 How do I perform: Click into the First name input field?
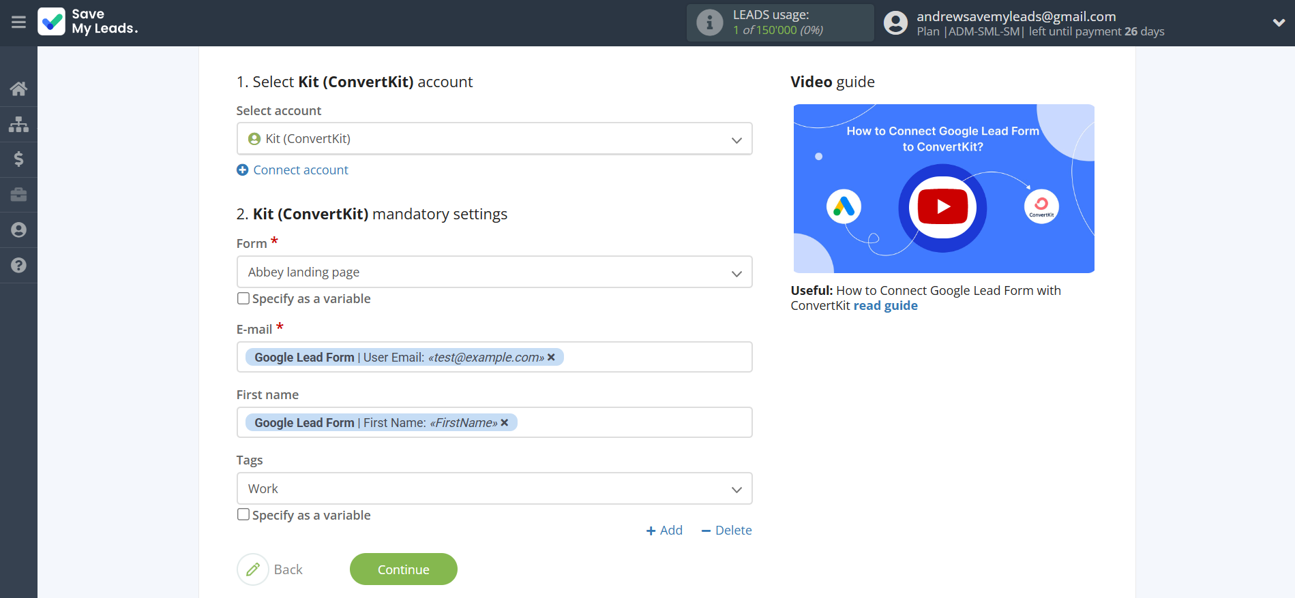(x=494, y=422)
